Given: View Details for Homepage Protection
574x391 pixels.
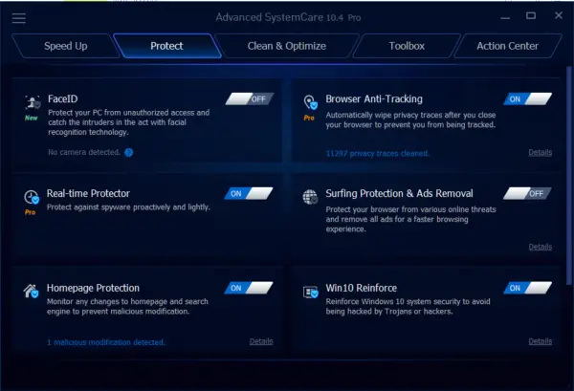Looking at the screenshot, I should point(261,341).
